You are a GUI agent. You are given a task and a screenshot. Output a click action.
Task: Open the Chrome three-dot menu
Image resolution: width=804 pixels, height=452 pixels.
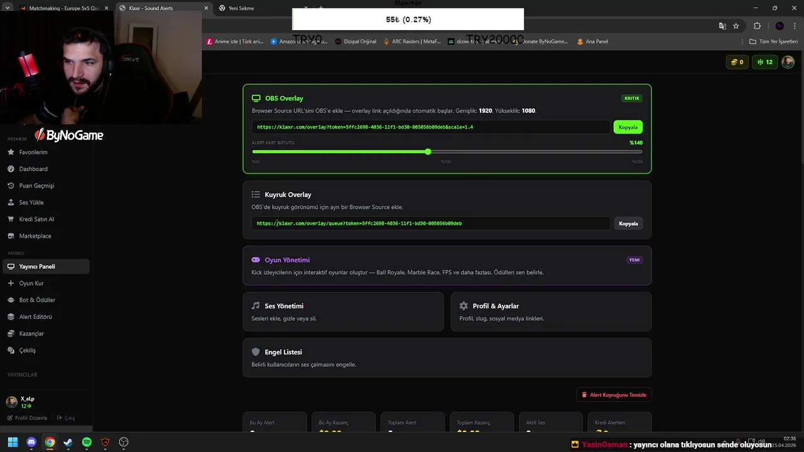[x=795, y=26]
